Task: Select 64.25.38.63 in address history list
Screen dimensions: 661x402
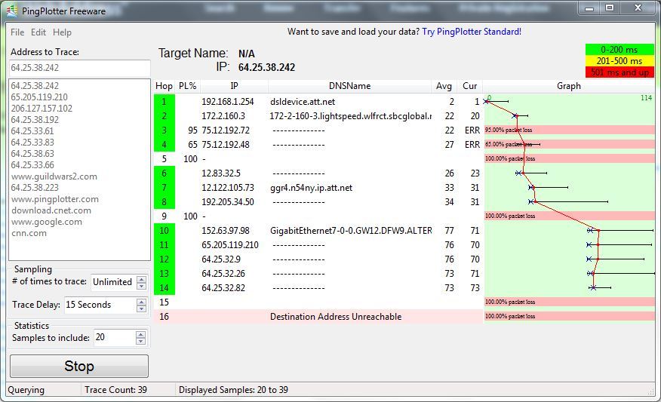Action: click(32, 154)
